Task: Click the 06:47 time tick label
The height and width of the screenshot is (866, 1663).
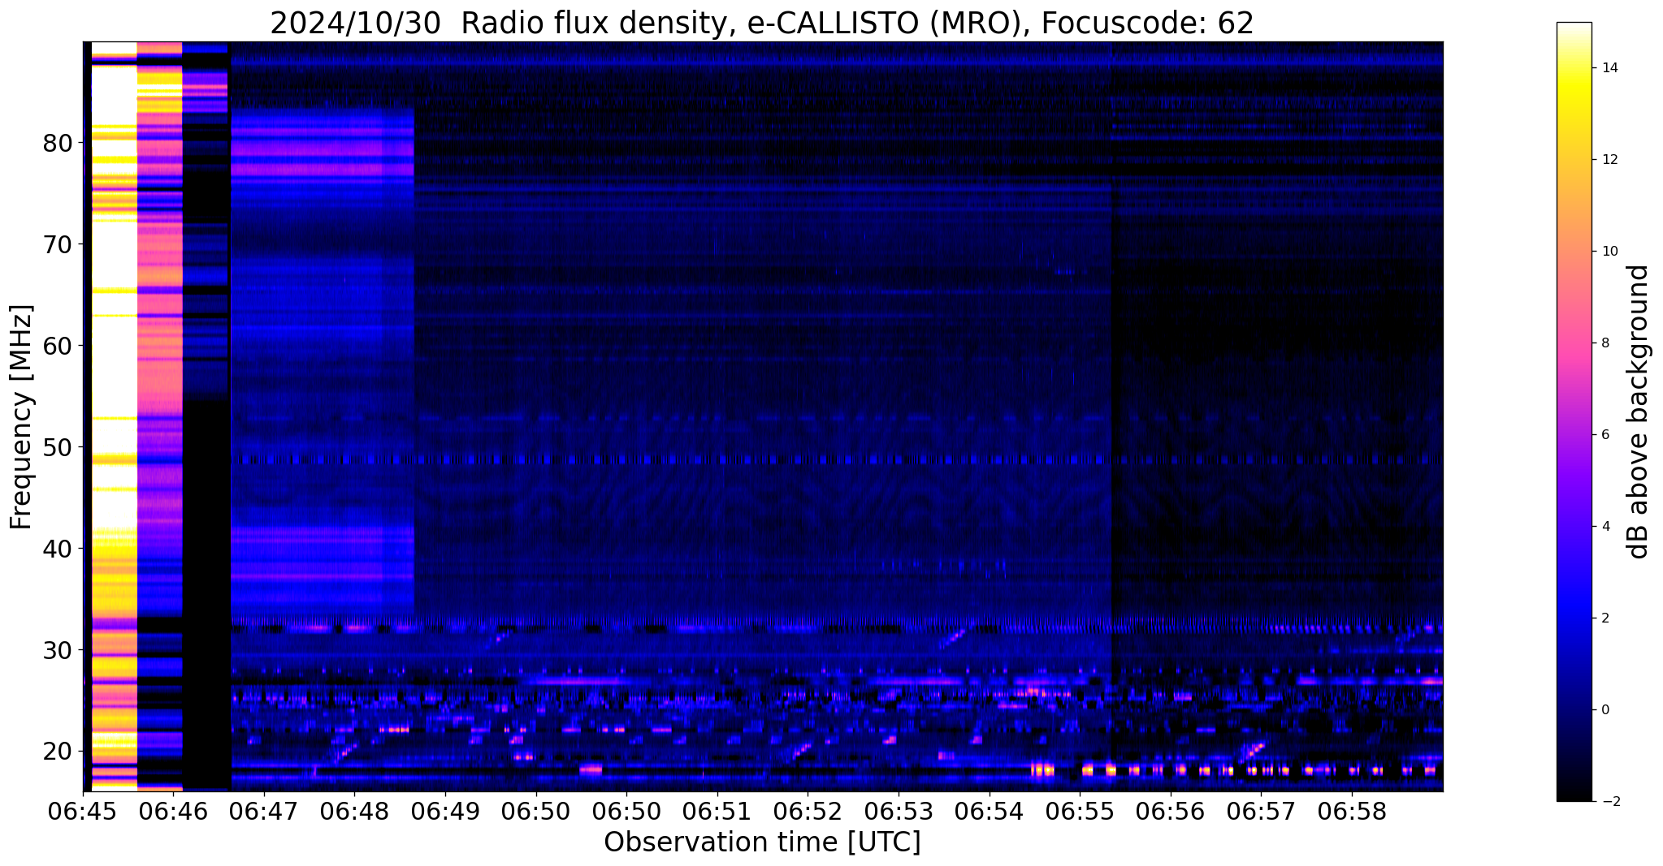Action: (x=264, y=812)
